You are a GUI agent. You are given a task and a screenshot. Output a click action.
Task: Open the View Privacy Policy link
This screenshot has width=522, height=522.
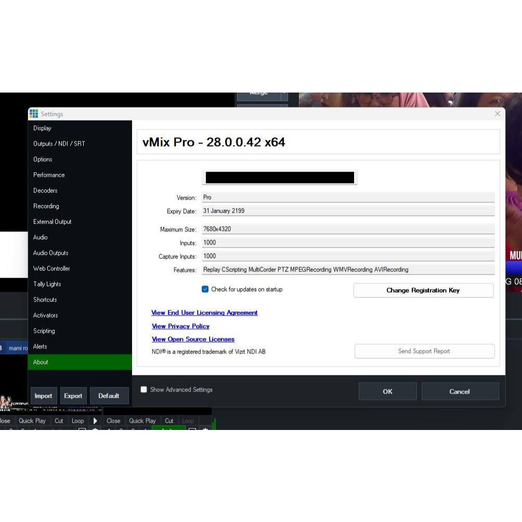[x=181, y=327]
